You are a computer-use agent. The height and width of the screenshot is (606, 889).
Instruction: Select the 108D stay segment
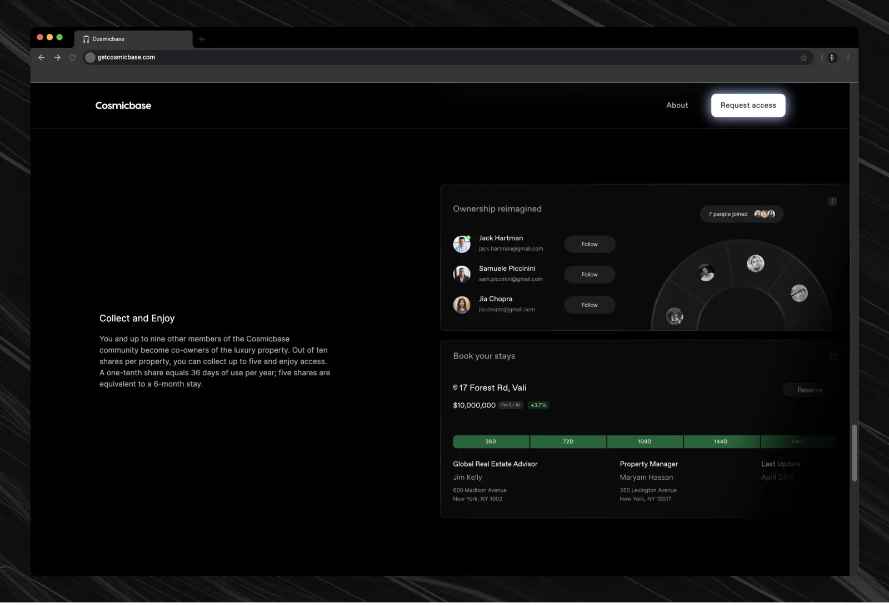pyautogui.click(x=645, y=443)
